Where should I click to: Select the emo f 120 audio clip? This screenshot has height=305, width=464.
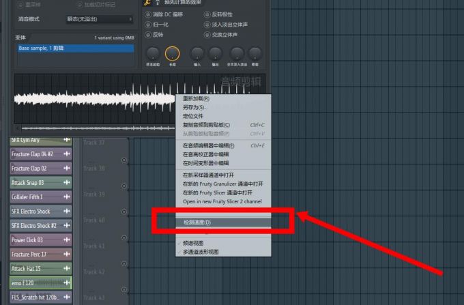41,282
